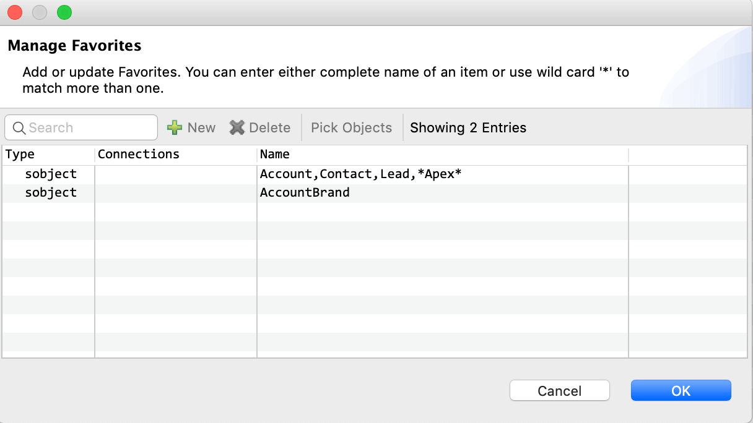This screenshot has height=423, width=753.
Task: Click the Cancel button
Action: [x=560, y=391]
